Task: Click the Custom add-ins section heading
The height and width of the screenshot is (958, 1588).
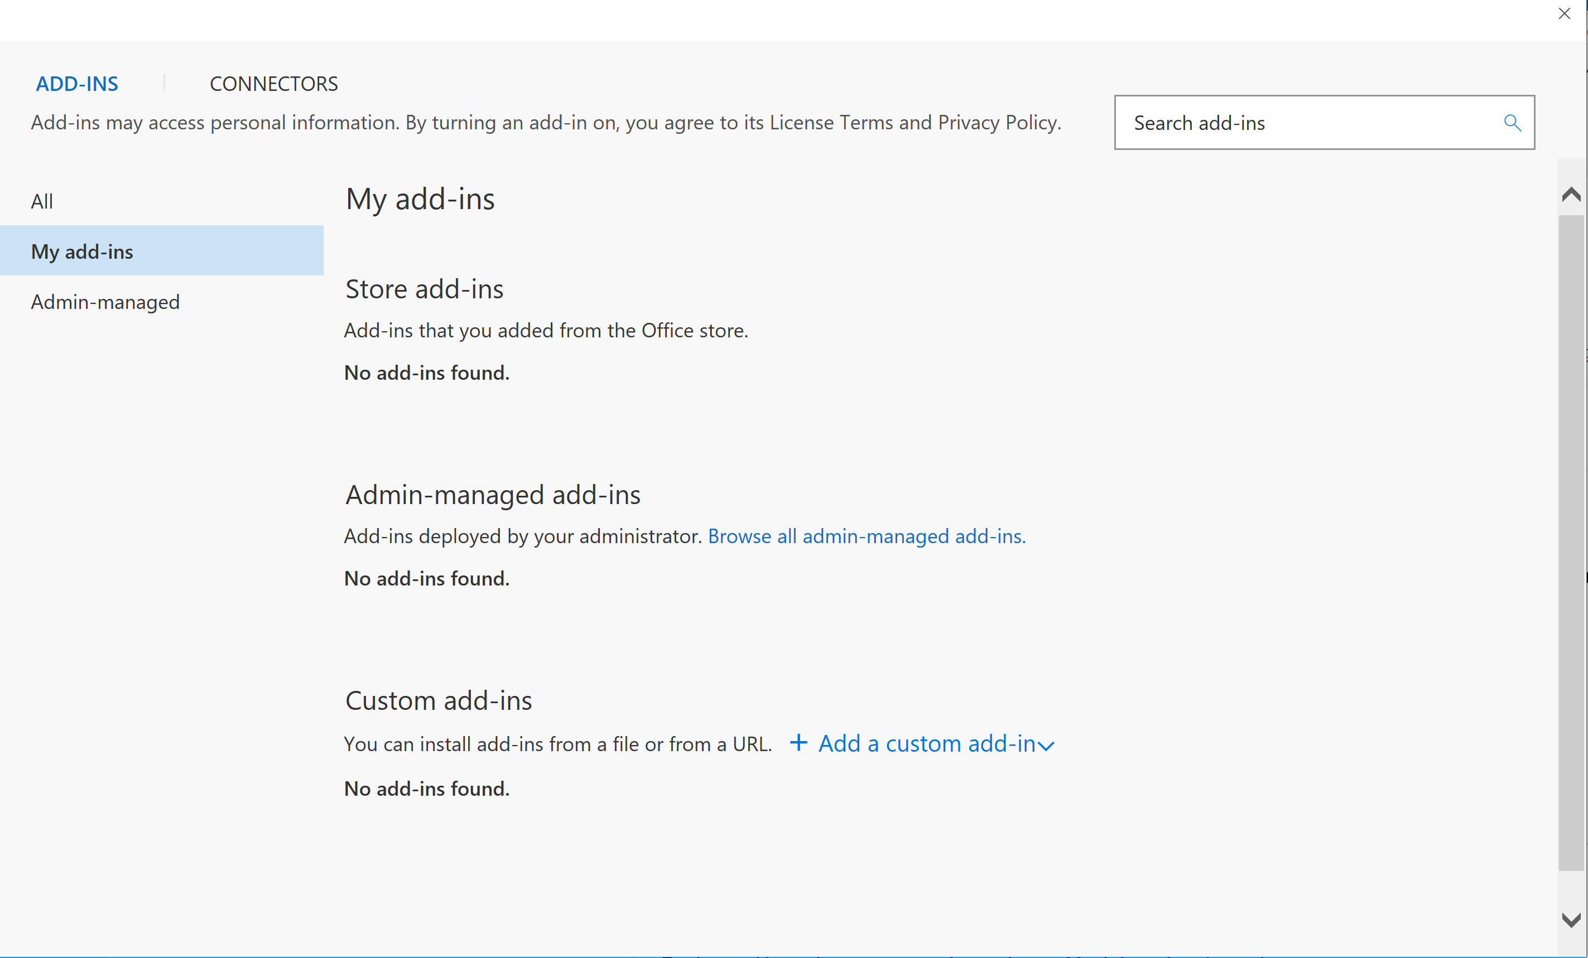Action: pos(438,700)
